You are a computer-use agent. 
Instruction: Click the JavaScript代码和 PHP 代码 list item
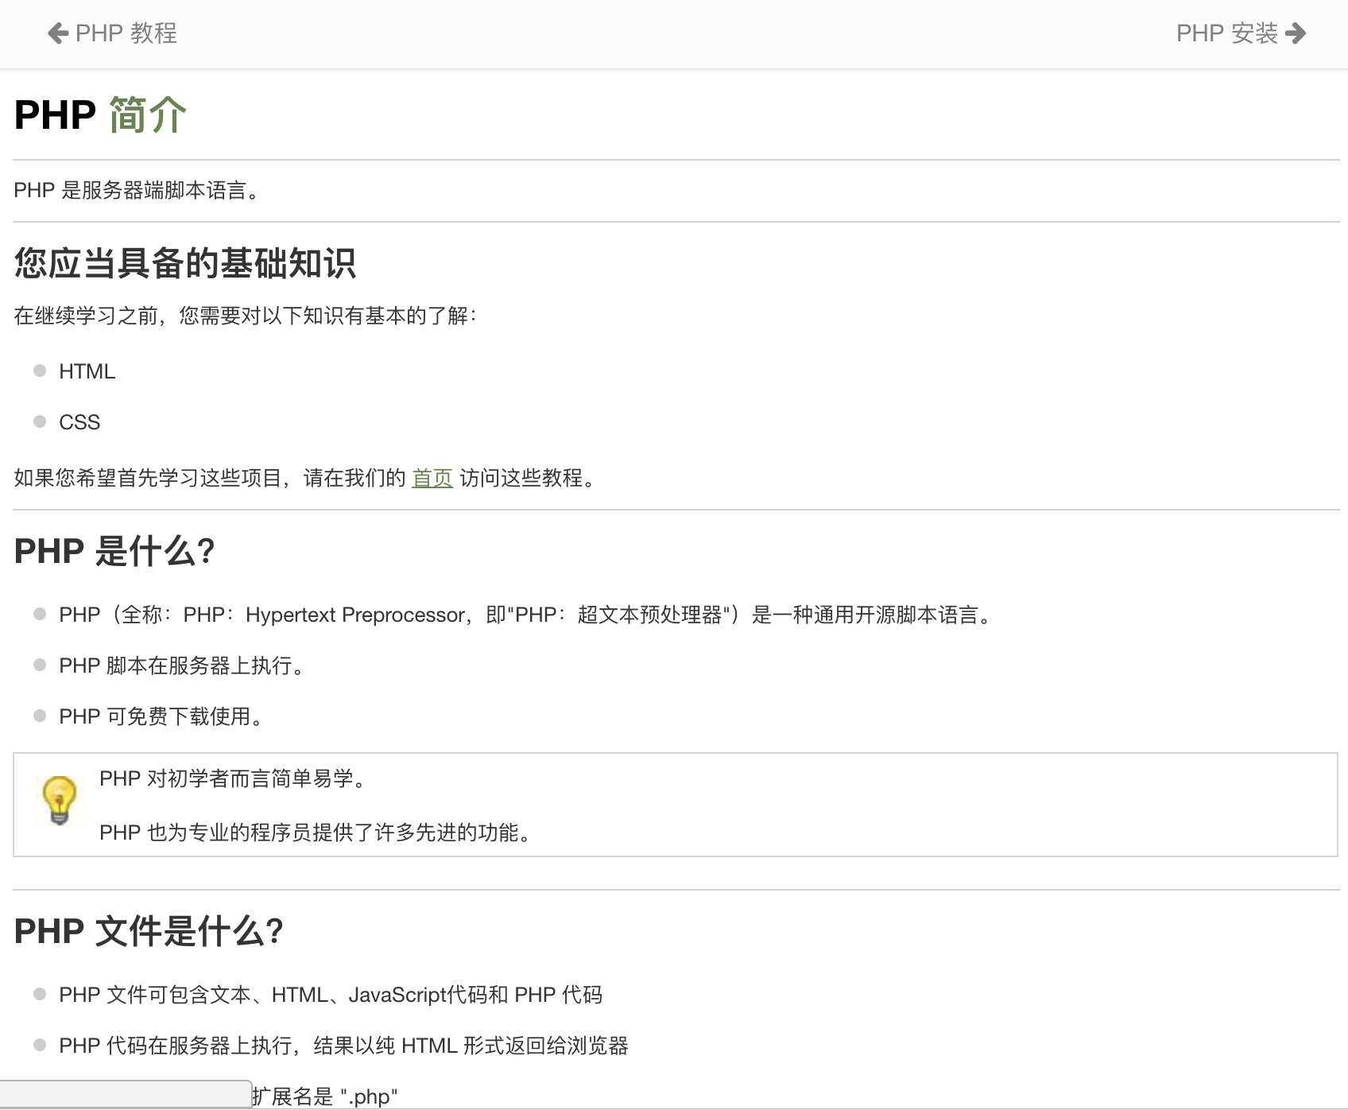pos(331,995)
